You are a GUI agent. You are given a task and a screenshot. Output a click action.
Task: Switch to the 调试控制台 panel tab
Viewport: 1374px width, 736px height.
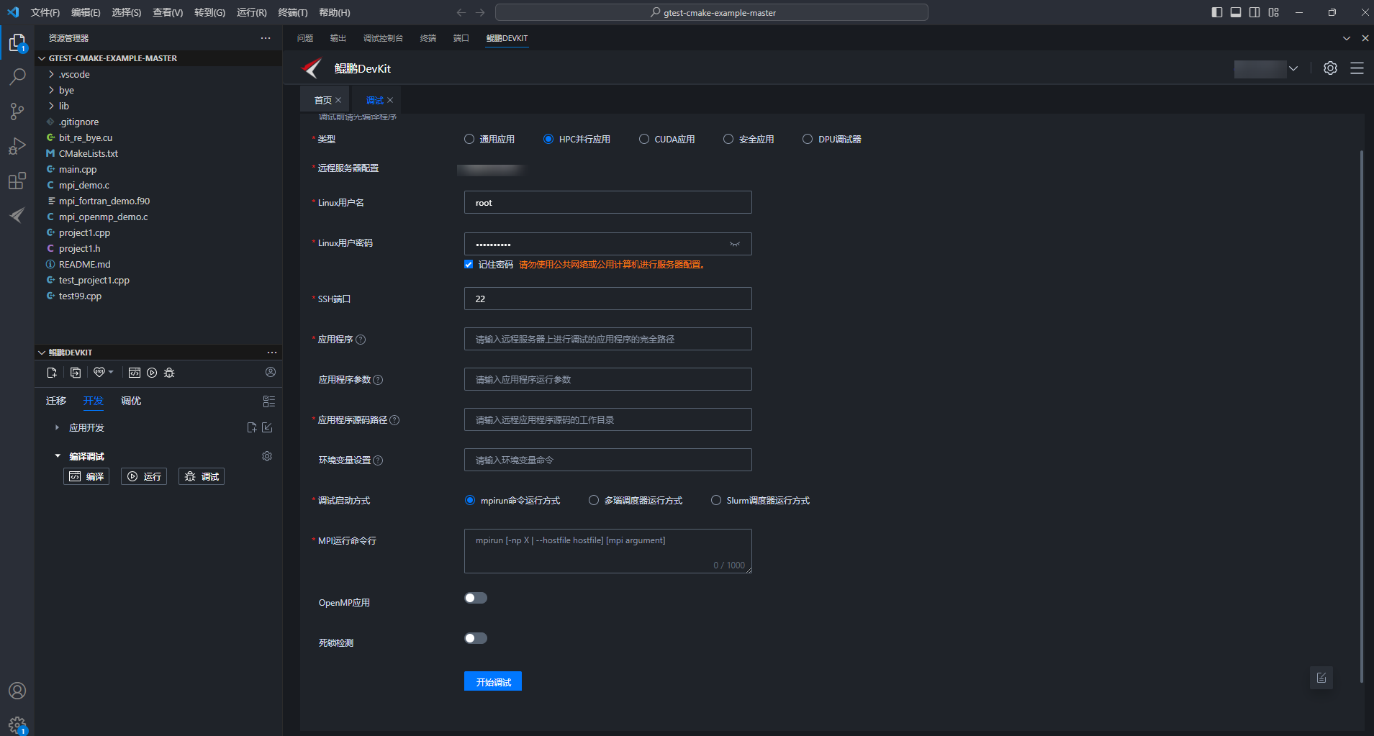[x=383, y=38]
